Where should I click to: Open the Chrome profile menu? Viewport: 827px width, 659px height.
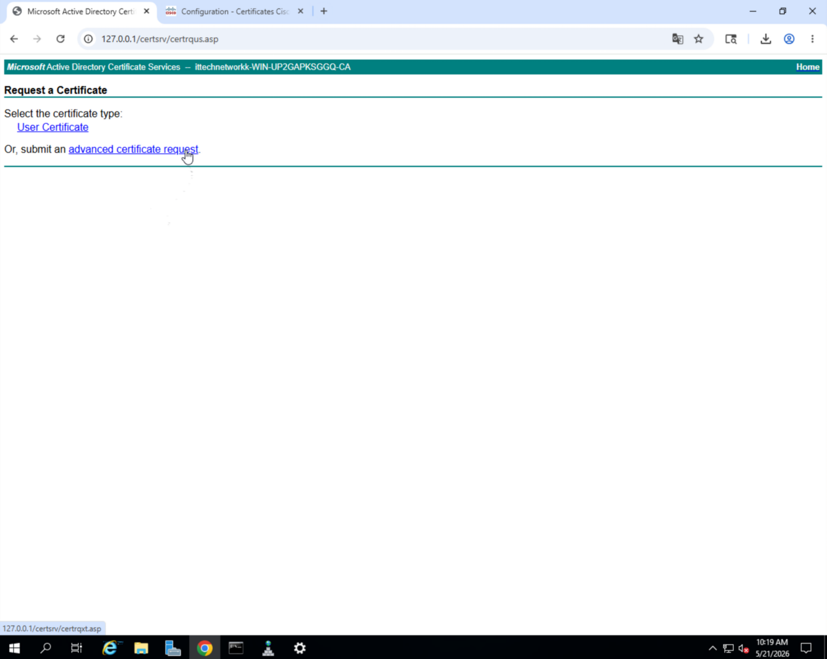pos(789,39)
